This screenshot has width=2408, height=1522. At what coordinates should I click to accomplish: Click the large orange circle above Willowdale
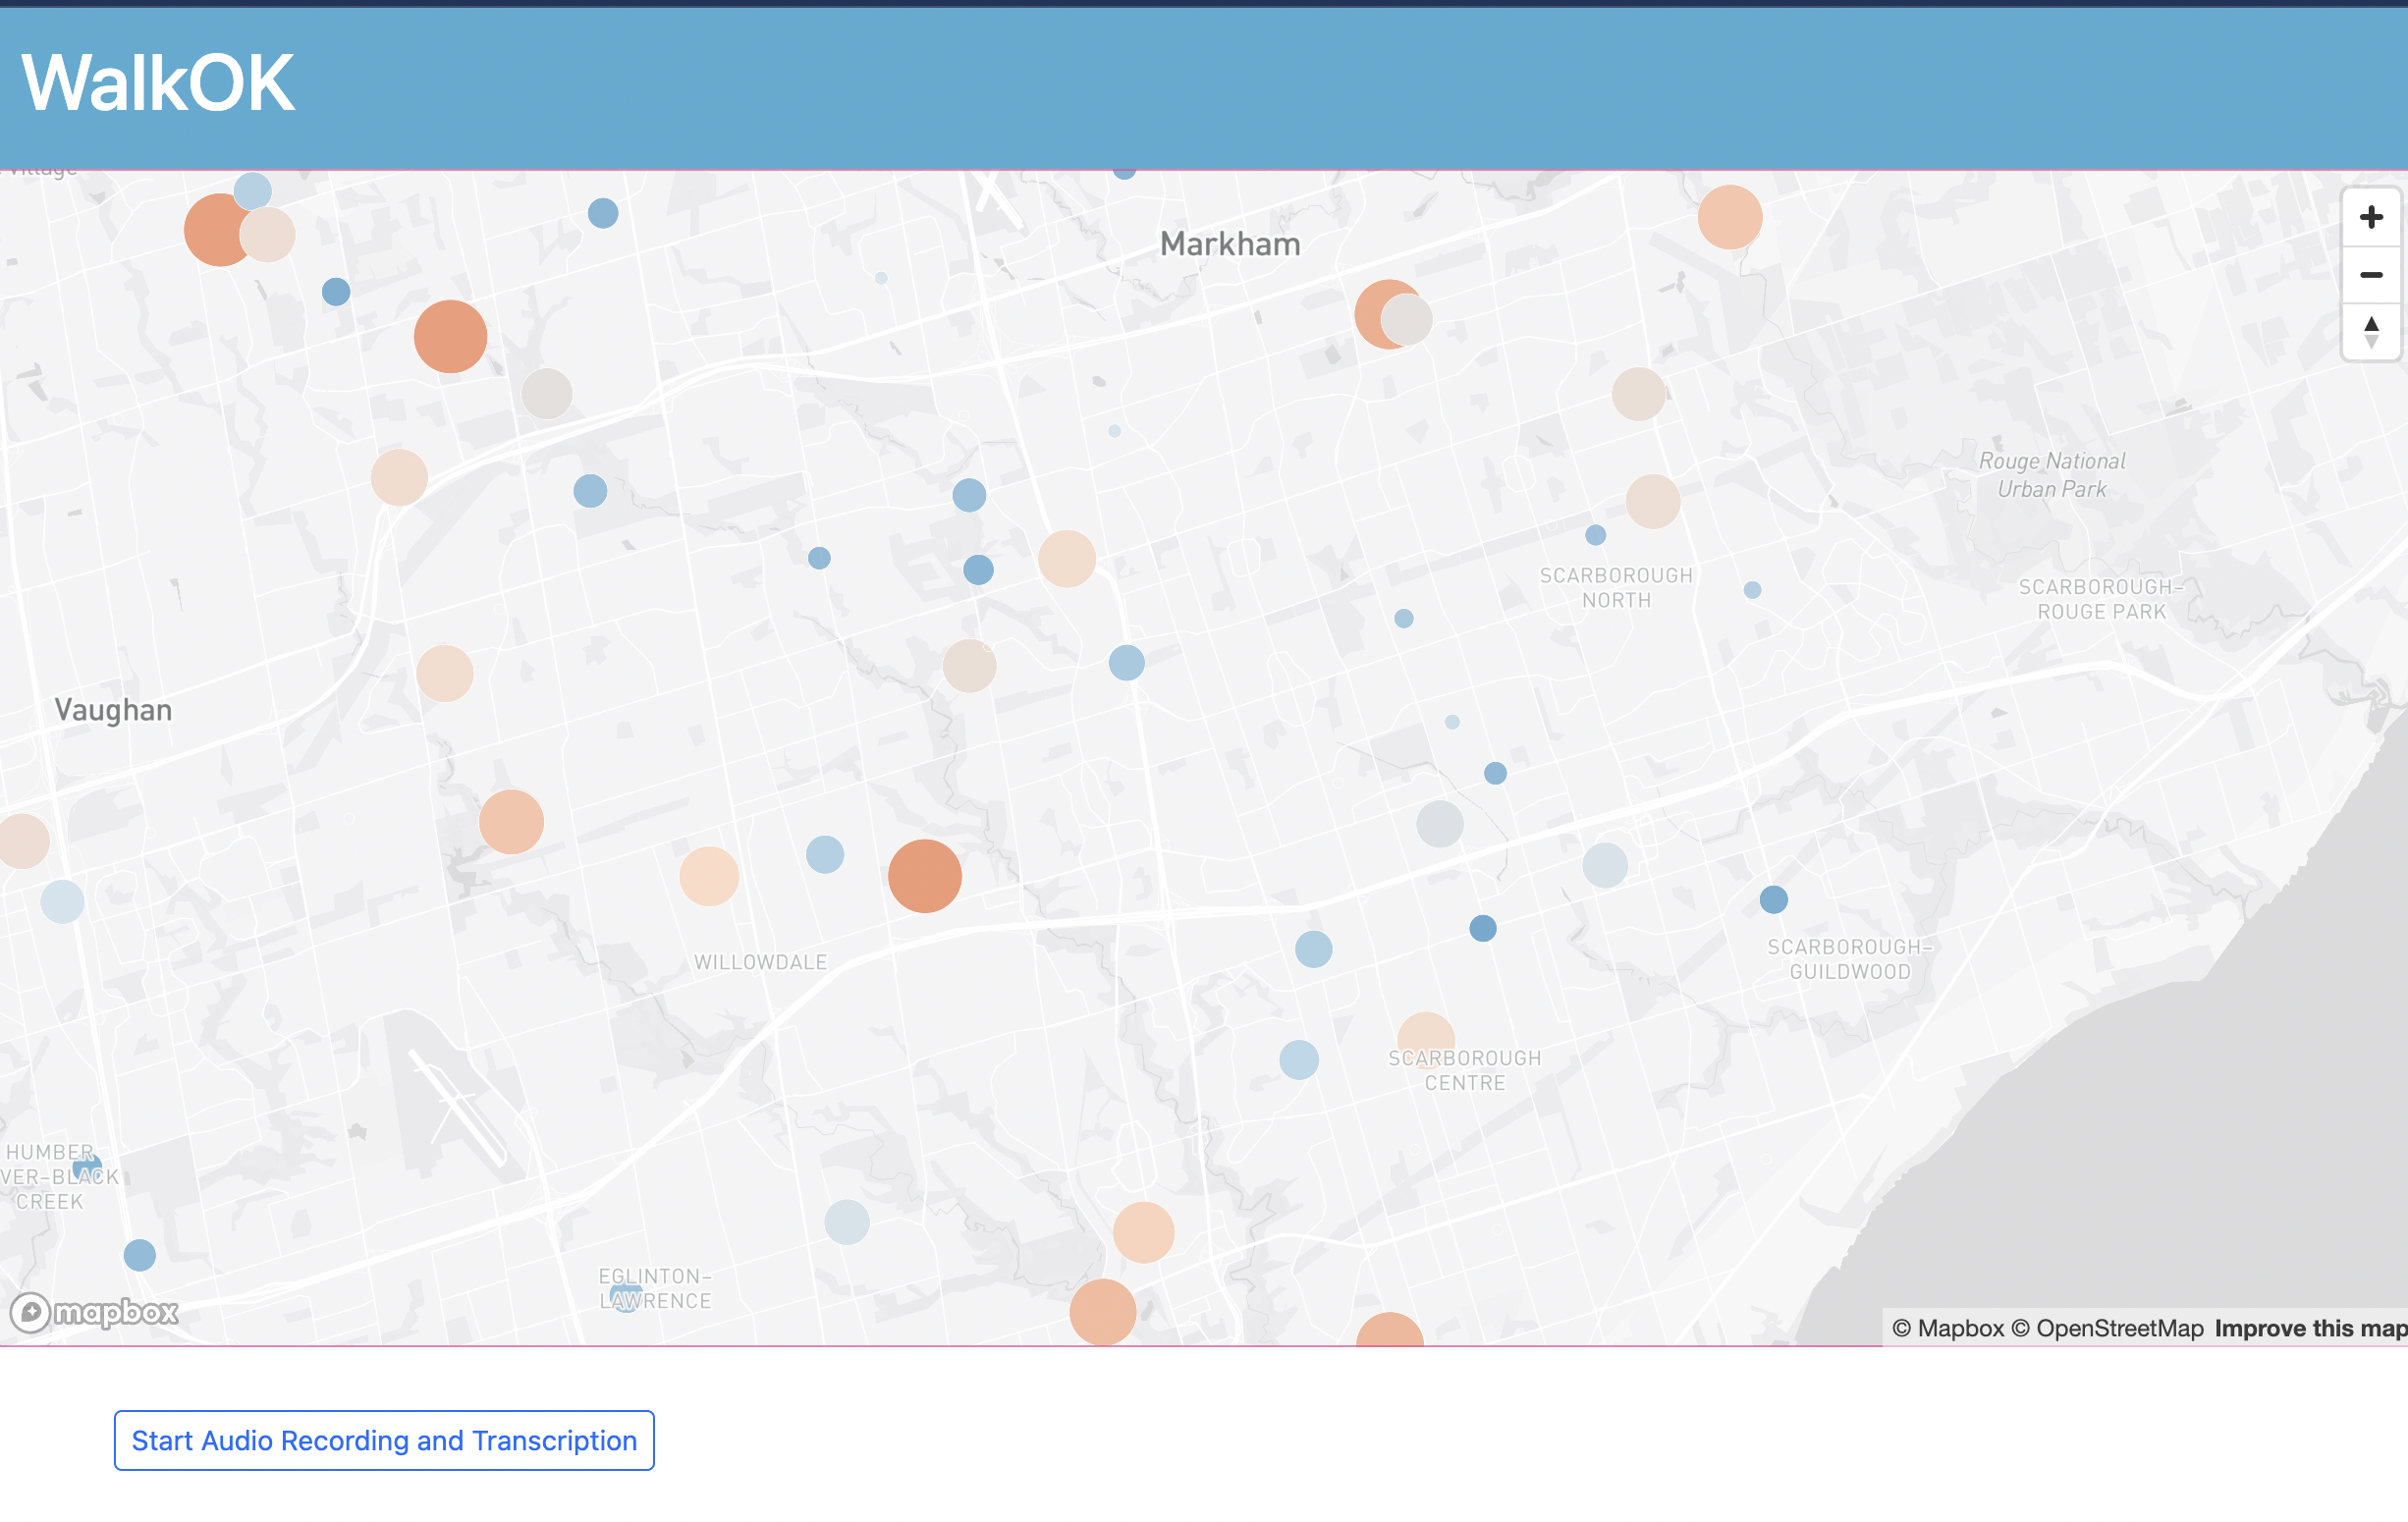(925, 876)
